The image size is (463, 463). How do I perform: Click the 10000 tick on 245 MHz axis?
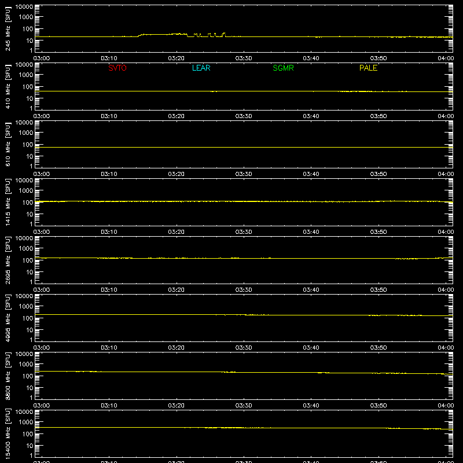[x=24, y=7]
